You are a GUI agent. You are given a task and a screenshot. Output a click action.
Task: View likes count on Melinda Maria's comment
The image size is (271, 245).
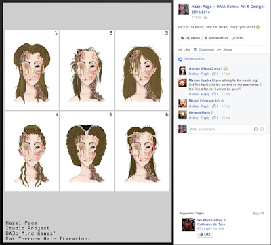215,118
